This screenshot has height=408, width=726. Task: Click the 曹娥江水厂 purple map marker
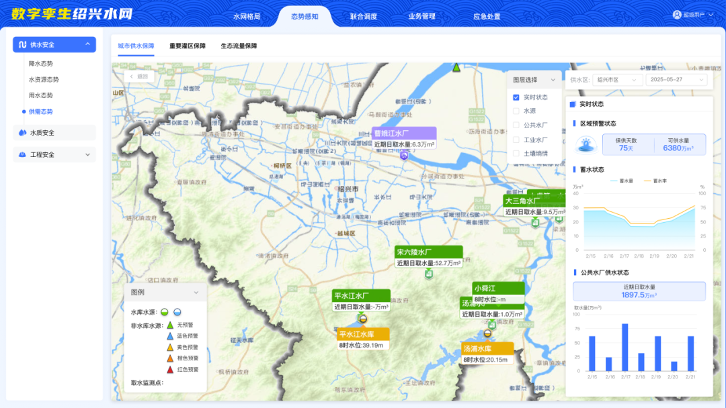(404, 155)
